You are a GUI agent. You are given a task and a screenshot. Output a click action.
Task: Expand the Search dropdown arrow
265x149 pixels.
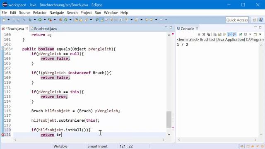(x=91, y=20)
